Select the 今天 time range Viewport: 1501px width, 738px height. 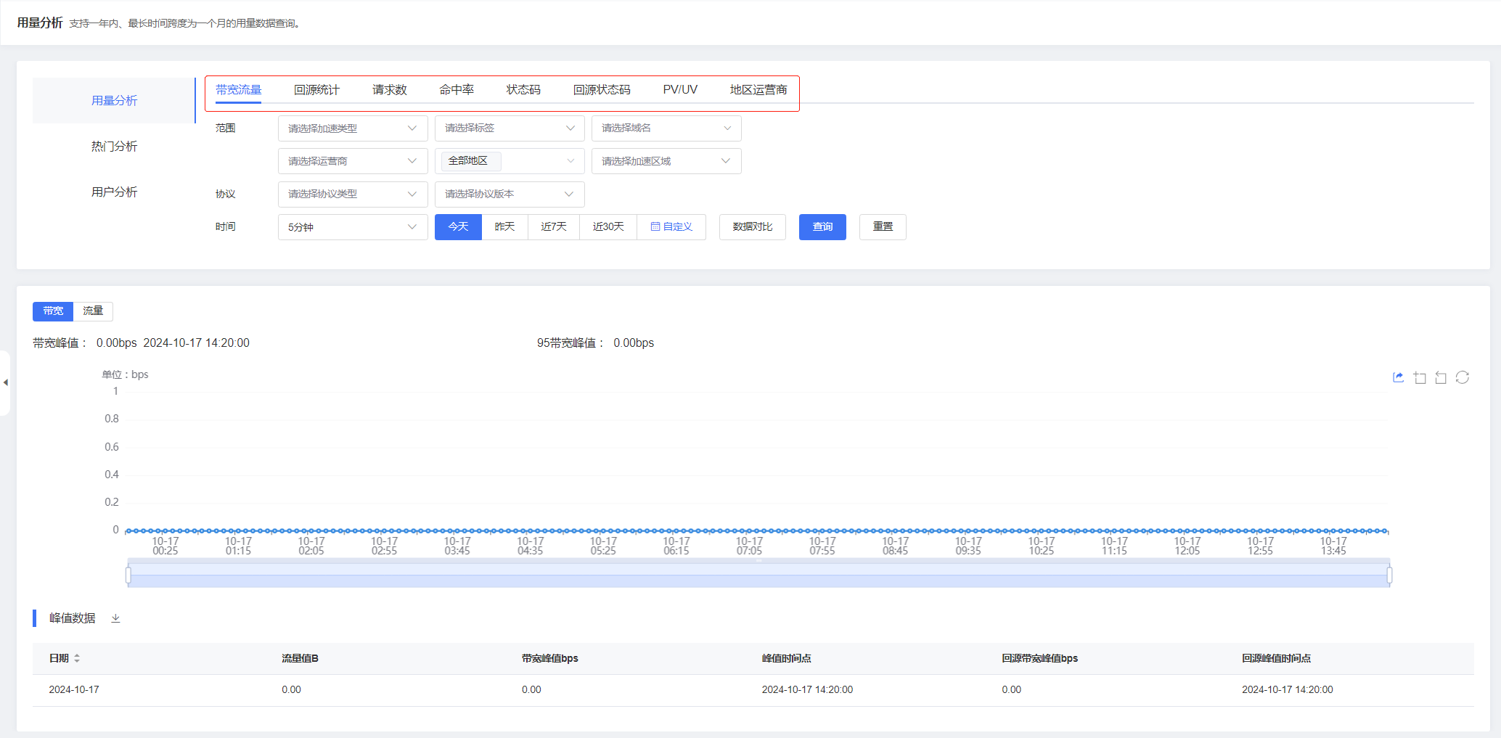click(458, 226)
